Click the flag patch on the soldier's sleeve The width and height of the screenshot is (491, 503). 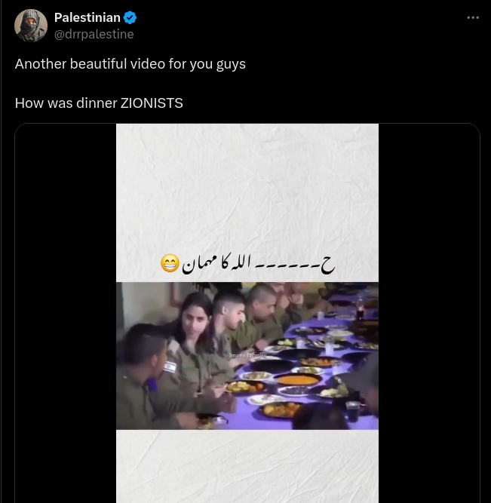(x=168, y=367)
